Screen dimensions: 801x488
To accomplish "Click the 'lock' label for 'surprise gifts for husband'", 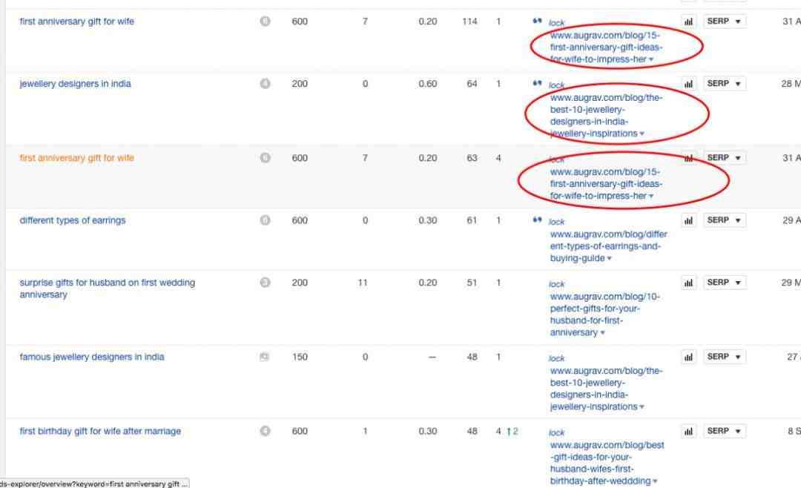I will pos(556,284).
